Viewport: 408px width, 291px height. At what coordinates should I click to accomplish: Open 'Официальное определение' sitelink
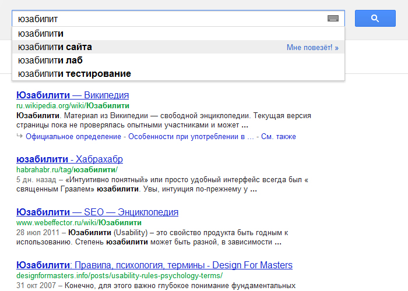pyautogui.click(x=73, y=136)
